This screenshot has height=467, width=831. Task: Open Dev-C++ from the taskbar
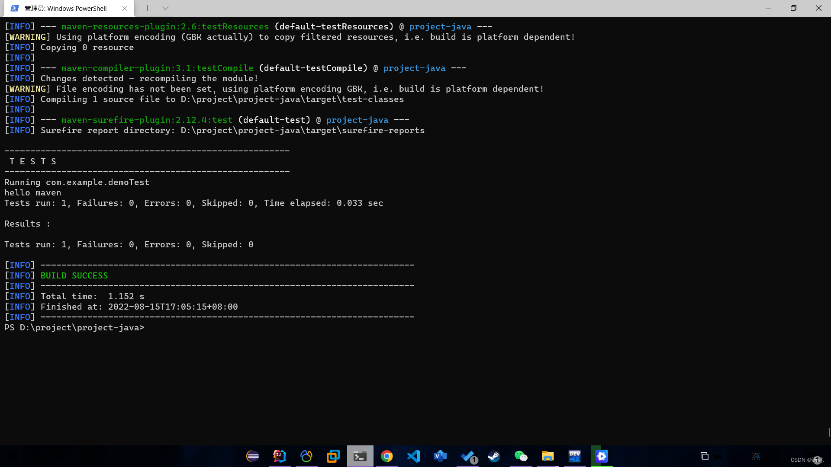click(575, 456)
